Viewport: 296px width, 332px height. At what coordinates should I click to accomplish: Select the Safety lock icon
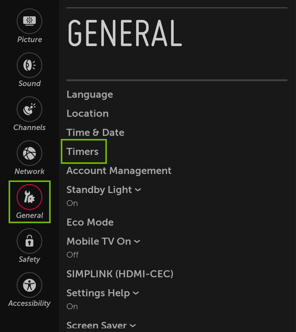click(x=29, y=241)
